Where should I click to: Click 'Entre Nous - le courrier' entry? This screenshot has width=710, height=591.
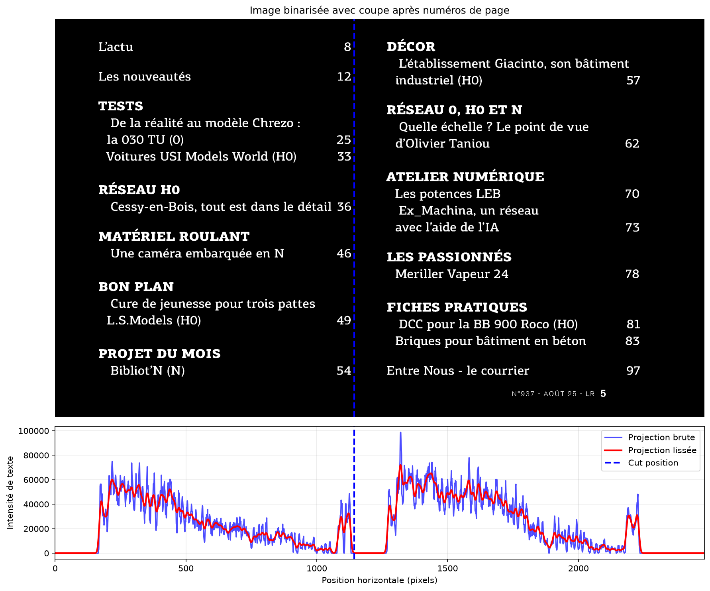pyautogui.click(x=458, y=371)
